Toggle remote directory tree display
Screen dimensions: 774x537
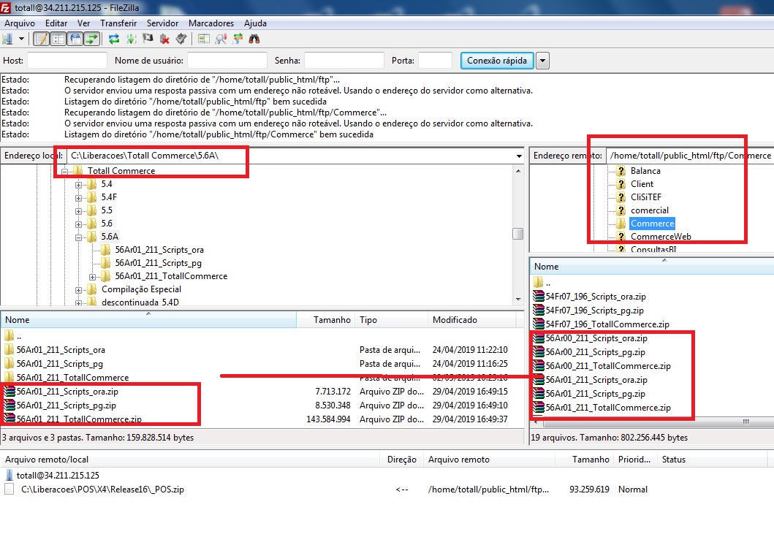point(75,39)
